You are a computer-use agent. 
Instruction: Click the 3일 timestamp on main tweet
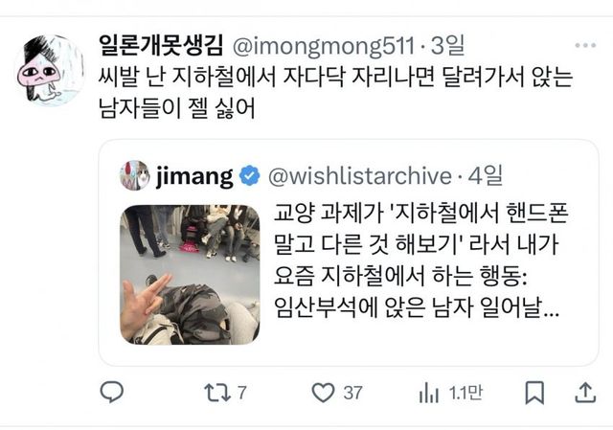pyautogui.click(x=447, y=45)
